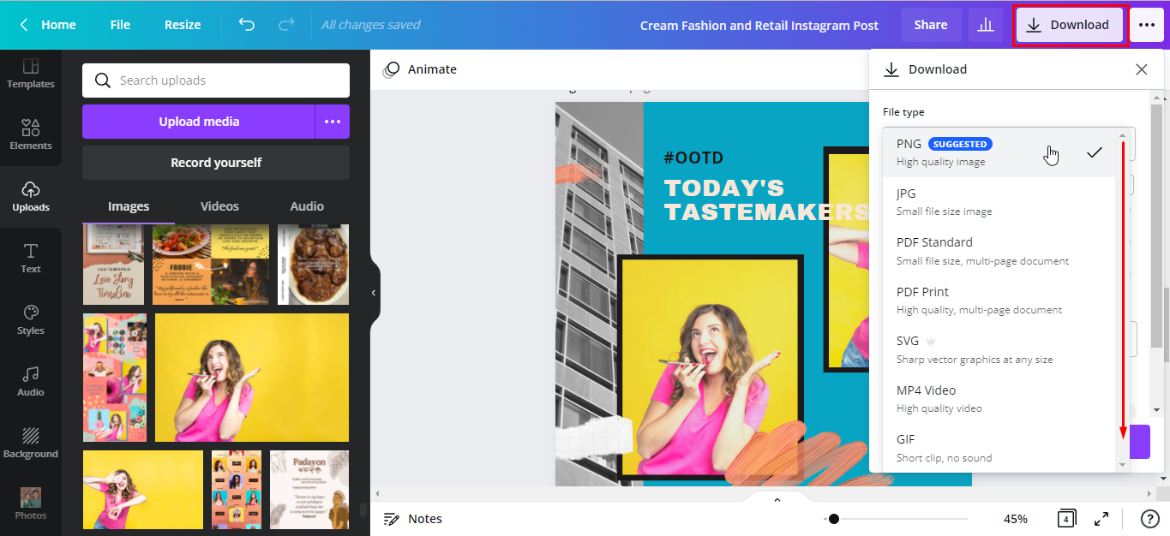Click the undo arrow icon
1170x536 pixels.
click(247, 25)
